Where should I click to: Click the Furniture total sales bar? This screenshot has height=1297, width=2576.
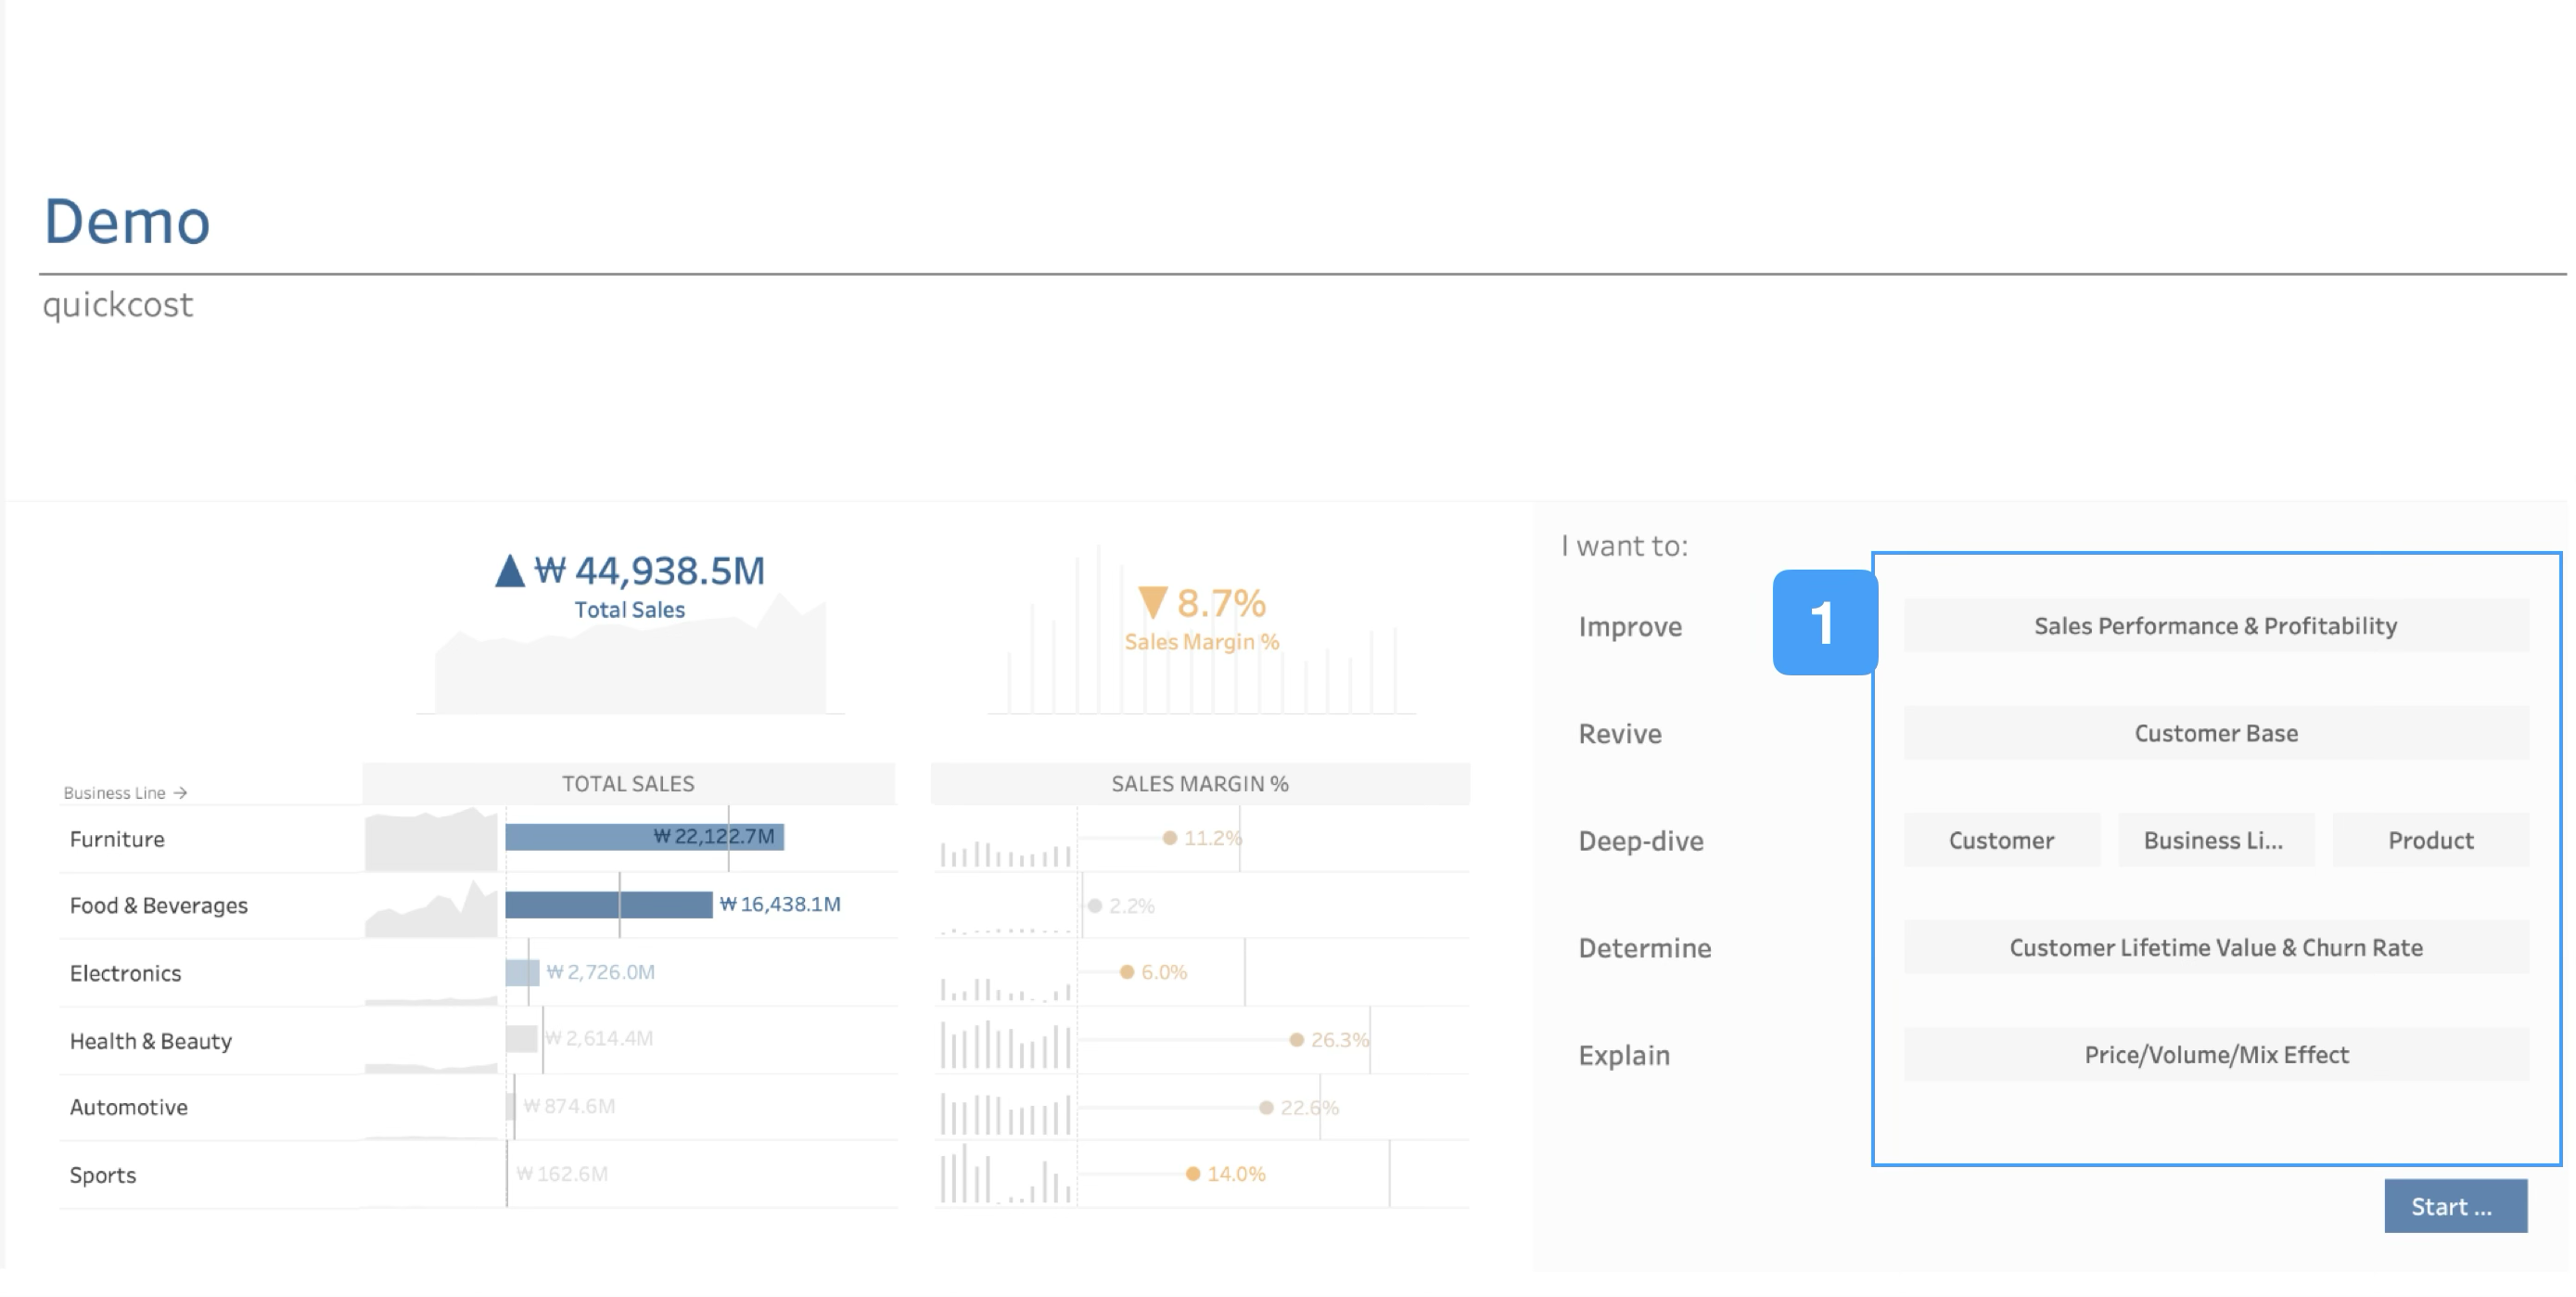600,837
